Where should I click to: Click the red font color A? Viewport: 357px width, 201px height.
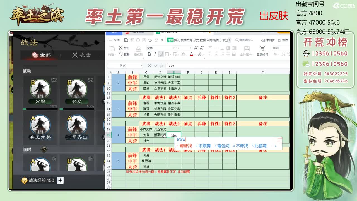click(x=191, y=54)
